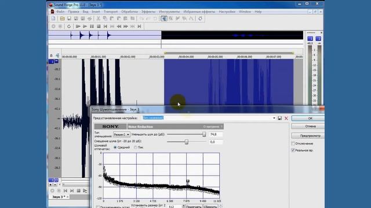The width and height of the screenshot is (371, 208).
Task: Click the 00:00:04.000 mark on the time ruler
Action: pyautogui.click(x=186, y=57)
